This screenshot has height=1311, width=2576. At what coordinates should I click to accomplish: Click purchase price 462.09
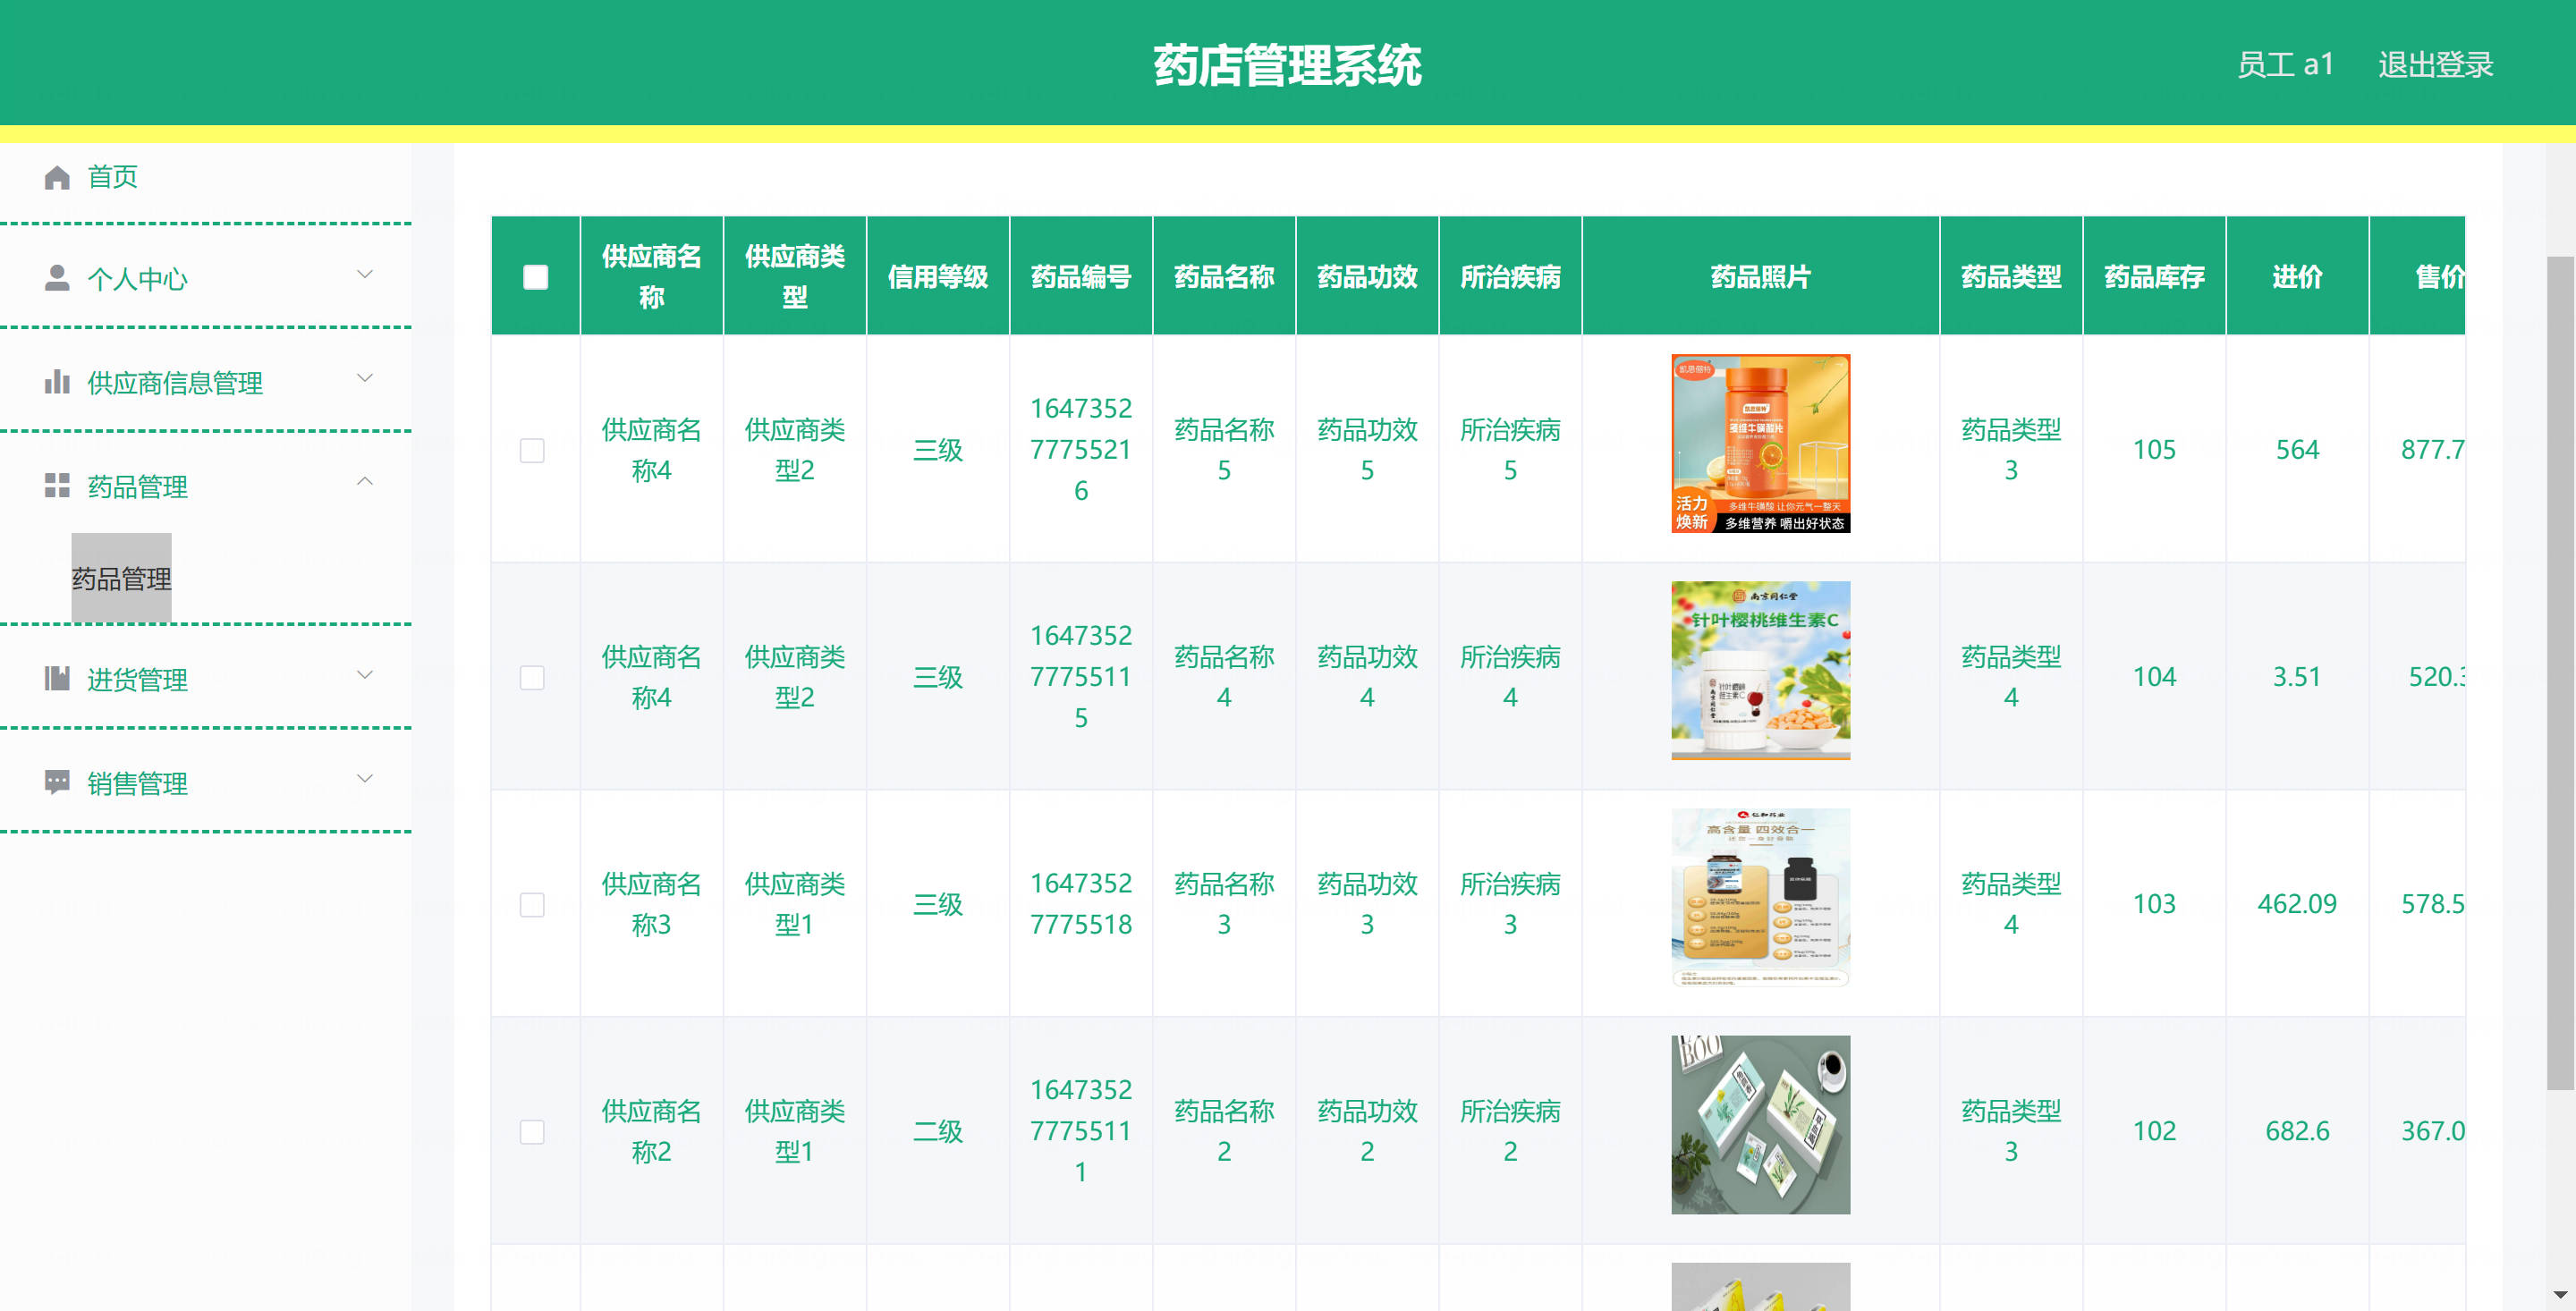pos(2297,904)
